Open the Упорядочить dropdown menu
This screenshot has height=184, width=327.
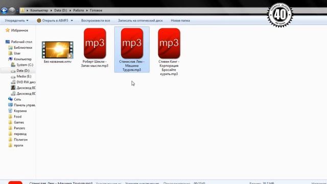click(17, 20)
